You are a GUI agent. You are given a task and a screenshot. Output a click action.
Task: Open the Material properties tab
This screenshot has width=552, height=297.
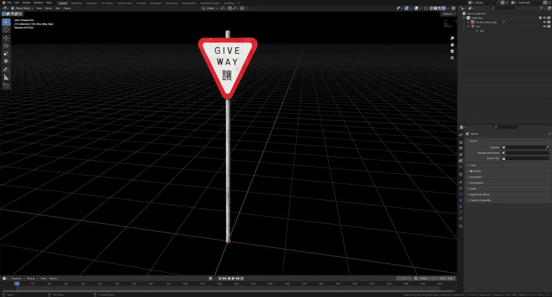click(461, 219)
